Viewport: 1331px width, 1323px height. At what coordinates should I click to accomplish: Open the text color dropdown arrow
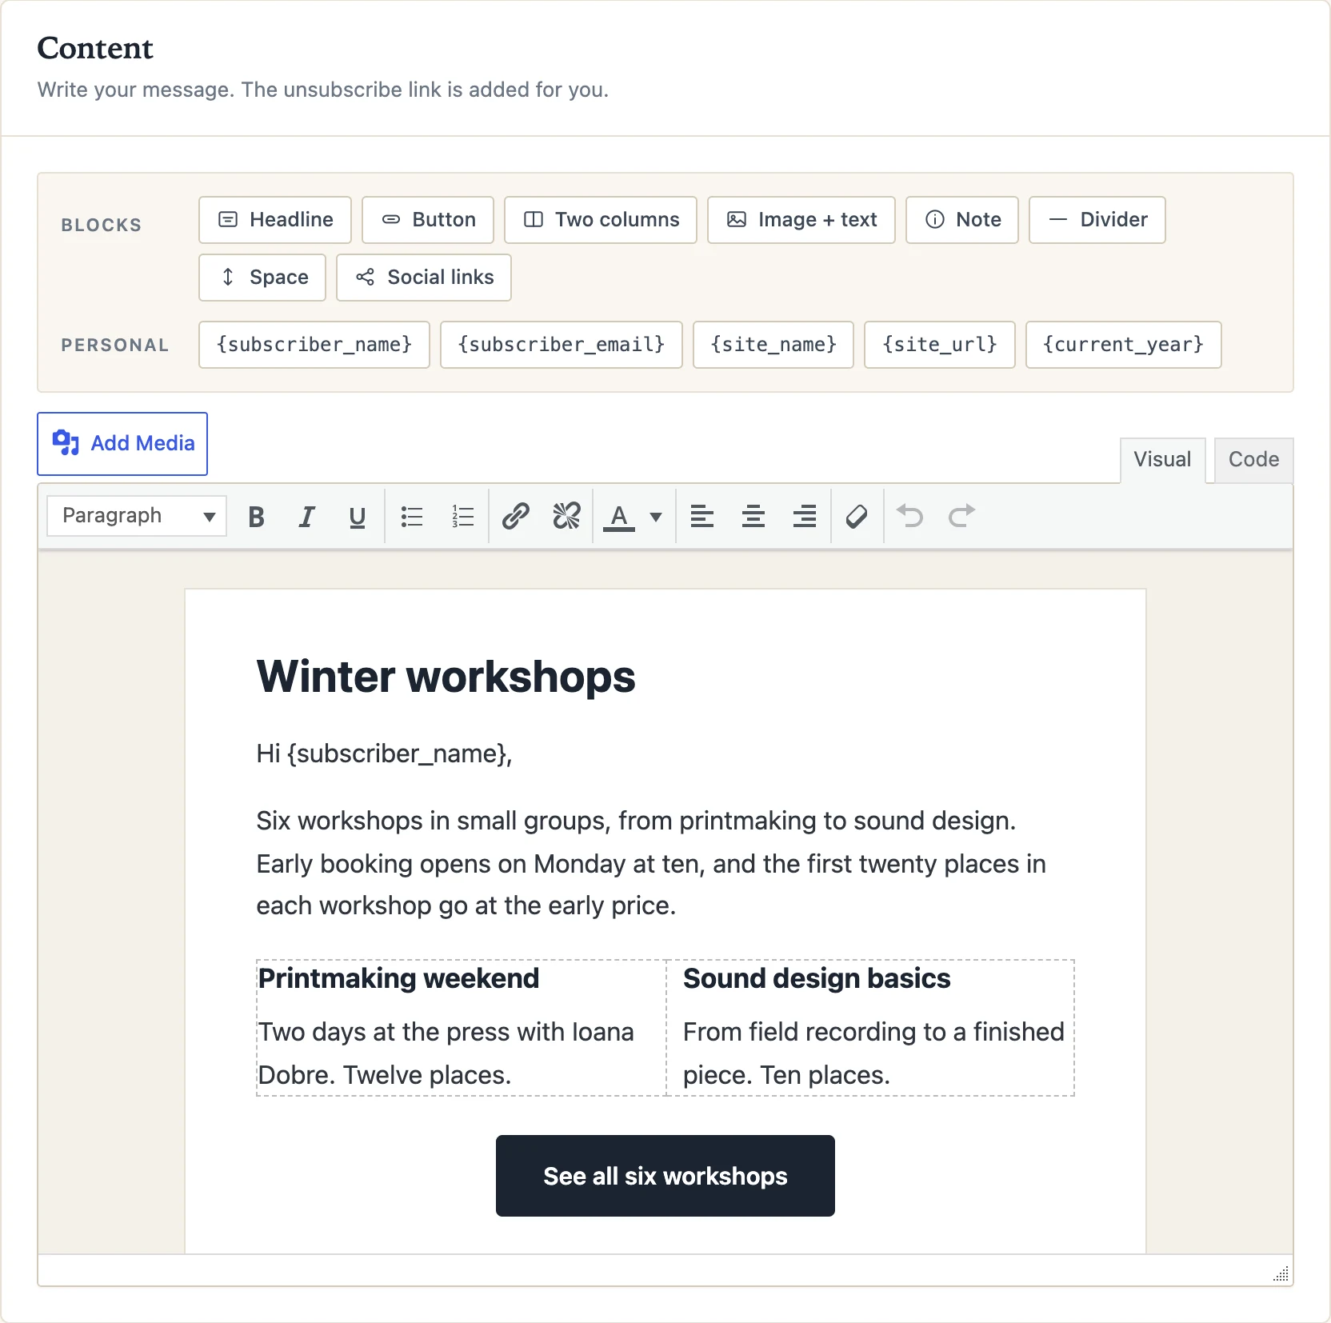[x=656, y=517]
